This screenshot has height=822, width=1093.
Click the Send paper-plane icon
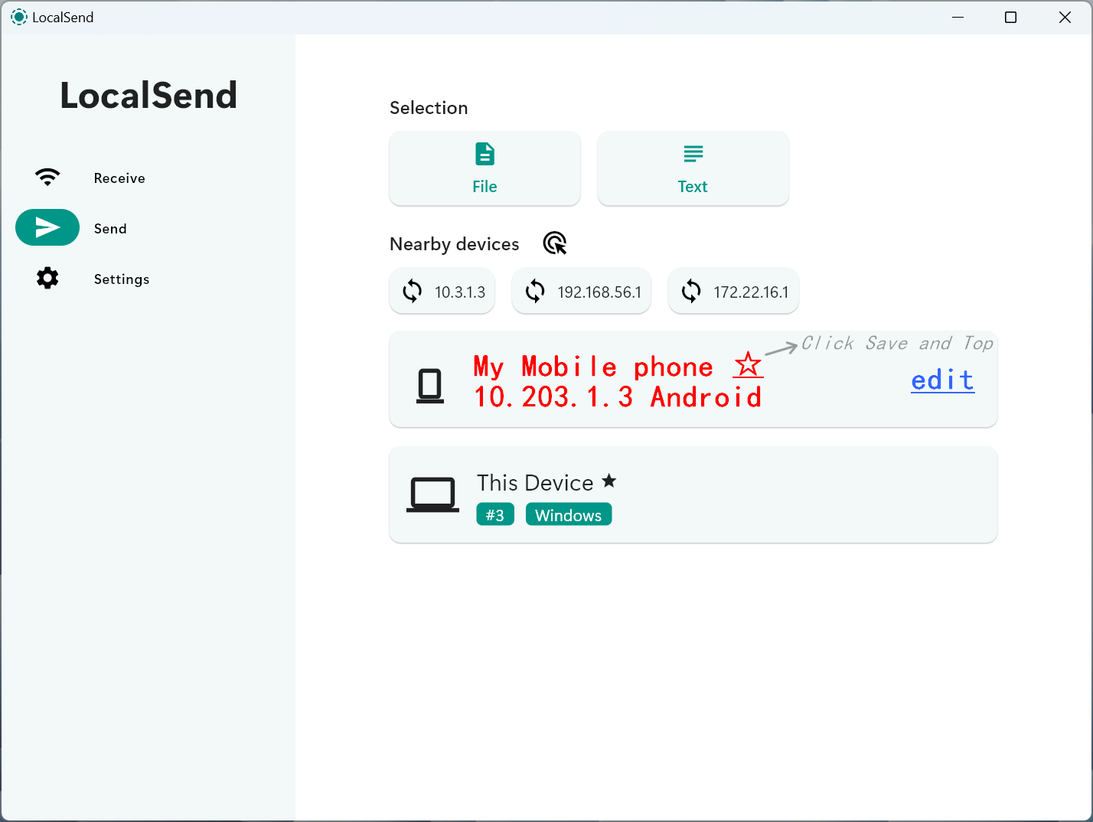point(47,227)
